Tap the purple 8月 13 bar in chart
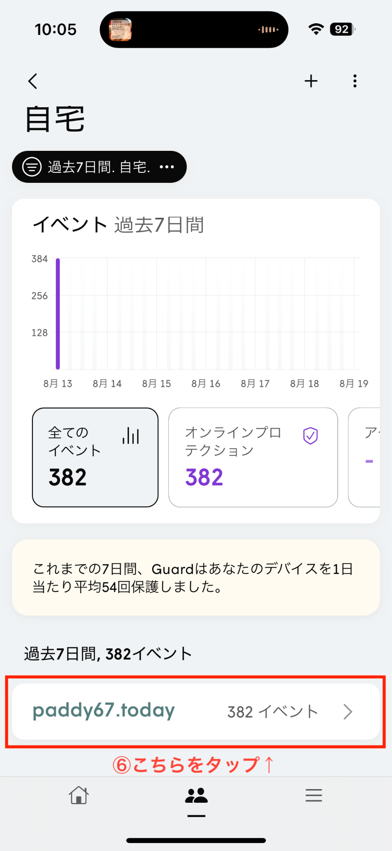 click(x=58, y=314)
